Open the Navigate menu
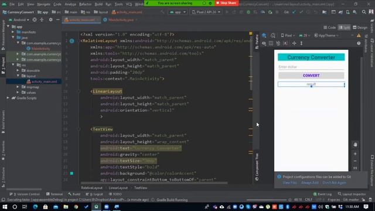375x211 pixels. point(43,4)
